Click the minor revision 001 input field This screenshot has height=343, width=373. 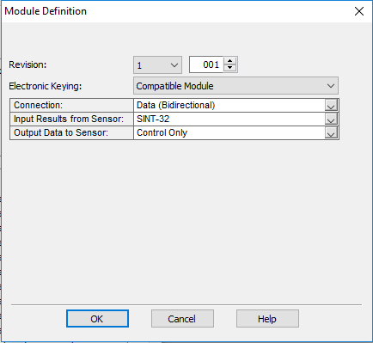point(206,64)
